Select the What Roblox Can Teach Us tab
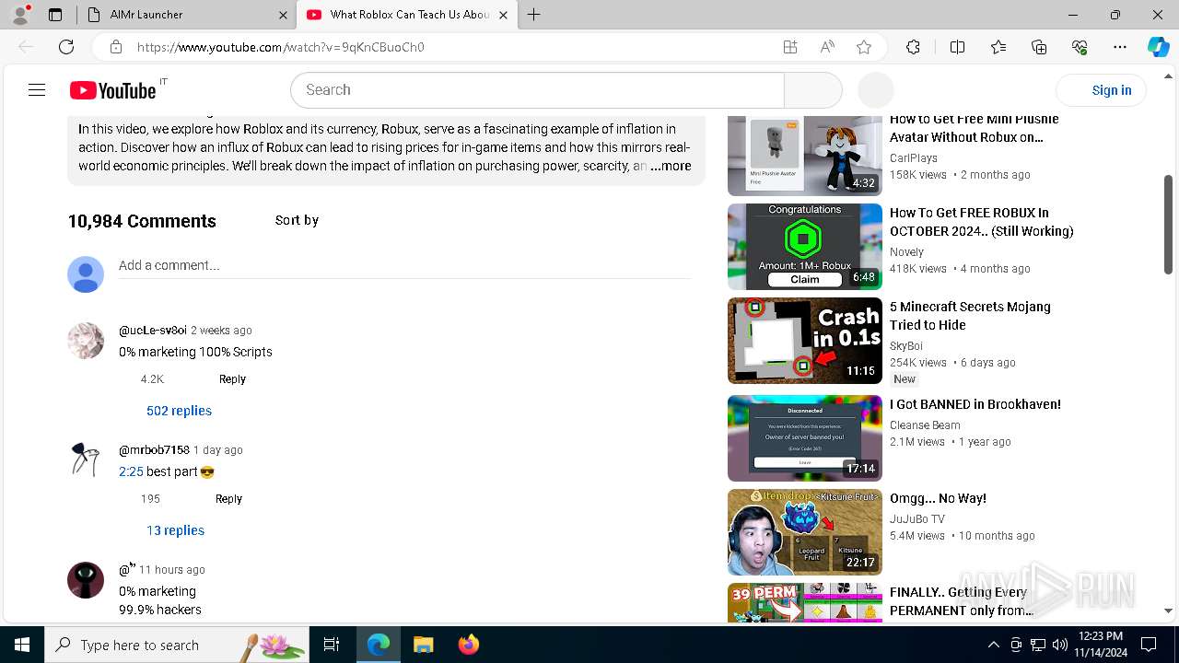Viewport: 1179px width, 663px height. coord(407,15)
